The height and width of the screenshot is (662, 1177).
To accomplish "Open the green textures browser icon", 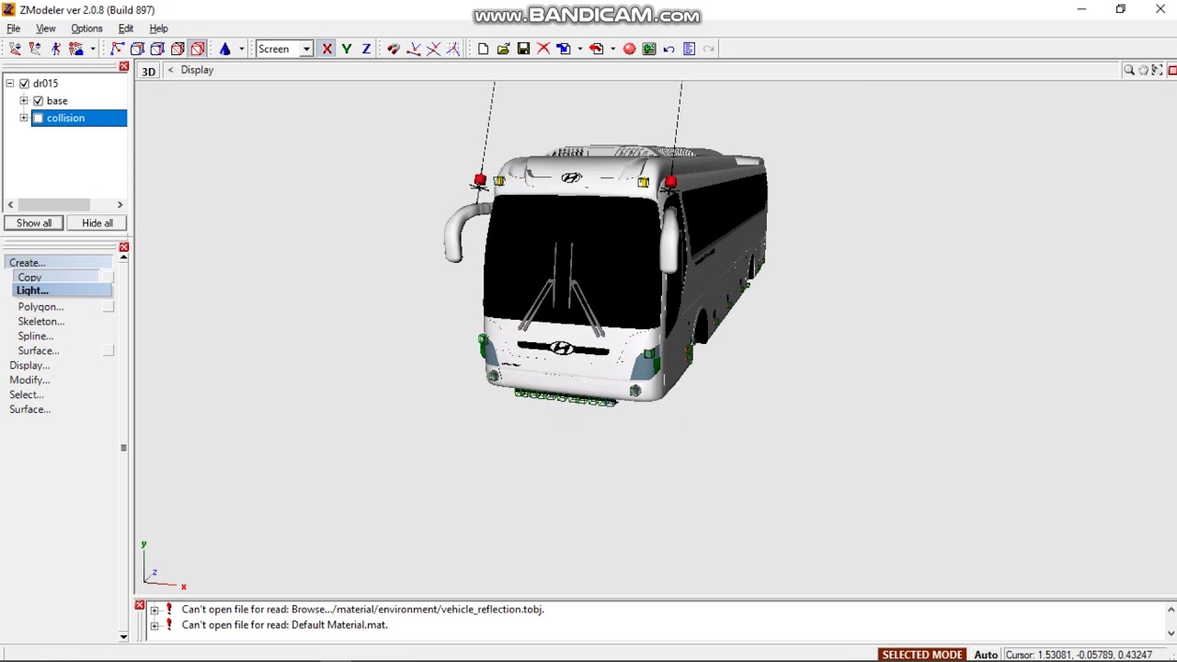I will click(649, 49).
